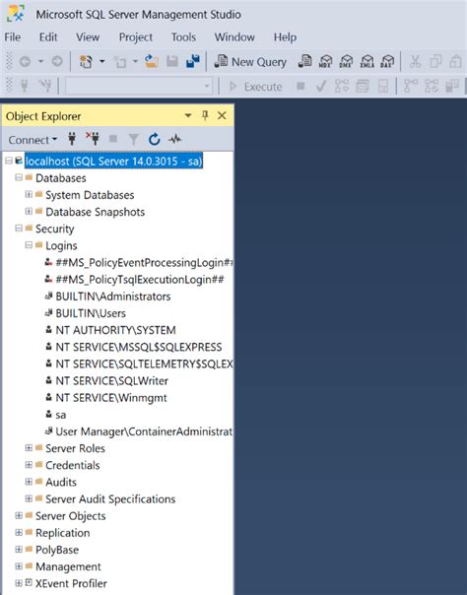Select the BUILTIN\Administrators login
This screenshot has height=595, width=467.
(x=113, y=297)
